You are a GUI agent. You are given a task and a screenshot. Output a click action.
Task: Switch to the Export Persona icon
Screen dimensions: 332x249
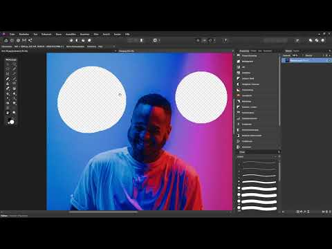coord(30,40)
